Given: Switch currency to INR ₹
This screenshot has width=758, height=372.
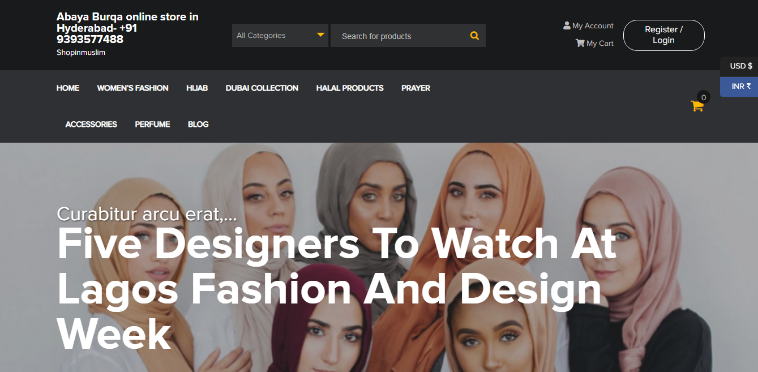Looking at the screenshot, I should tap(740, 87).
